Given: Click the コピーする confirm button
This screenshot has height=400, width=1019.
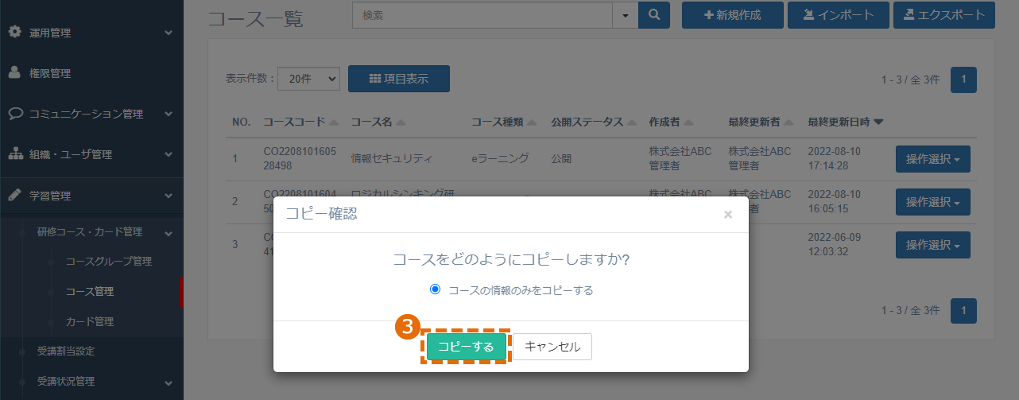Looking at the screenshot, I should click(466, 347).
